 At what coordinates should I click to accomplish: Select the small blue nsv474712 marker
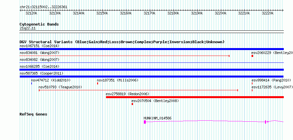click(x=32, y=83)
